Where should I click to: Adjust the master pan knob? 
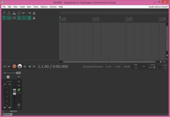coord(8,77)
